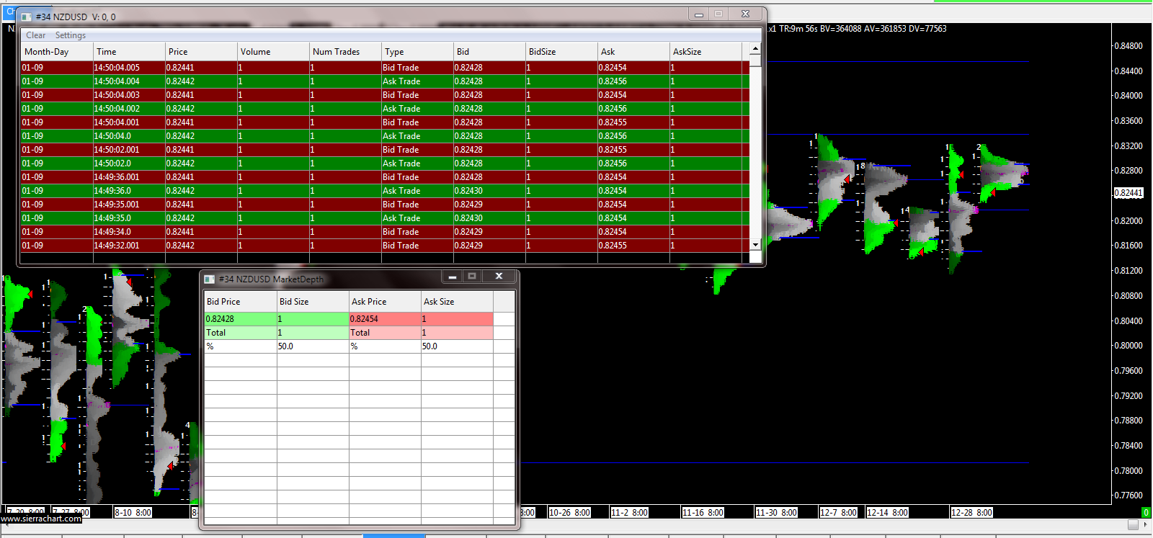Click the Bid Price header in MarketDepth
Image resolution: width=1153 pixels, height=538 pixels.
coord(241,302)
